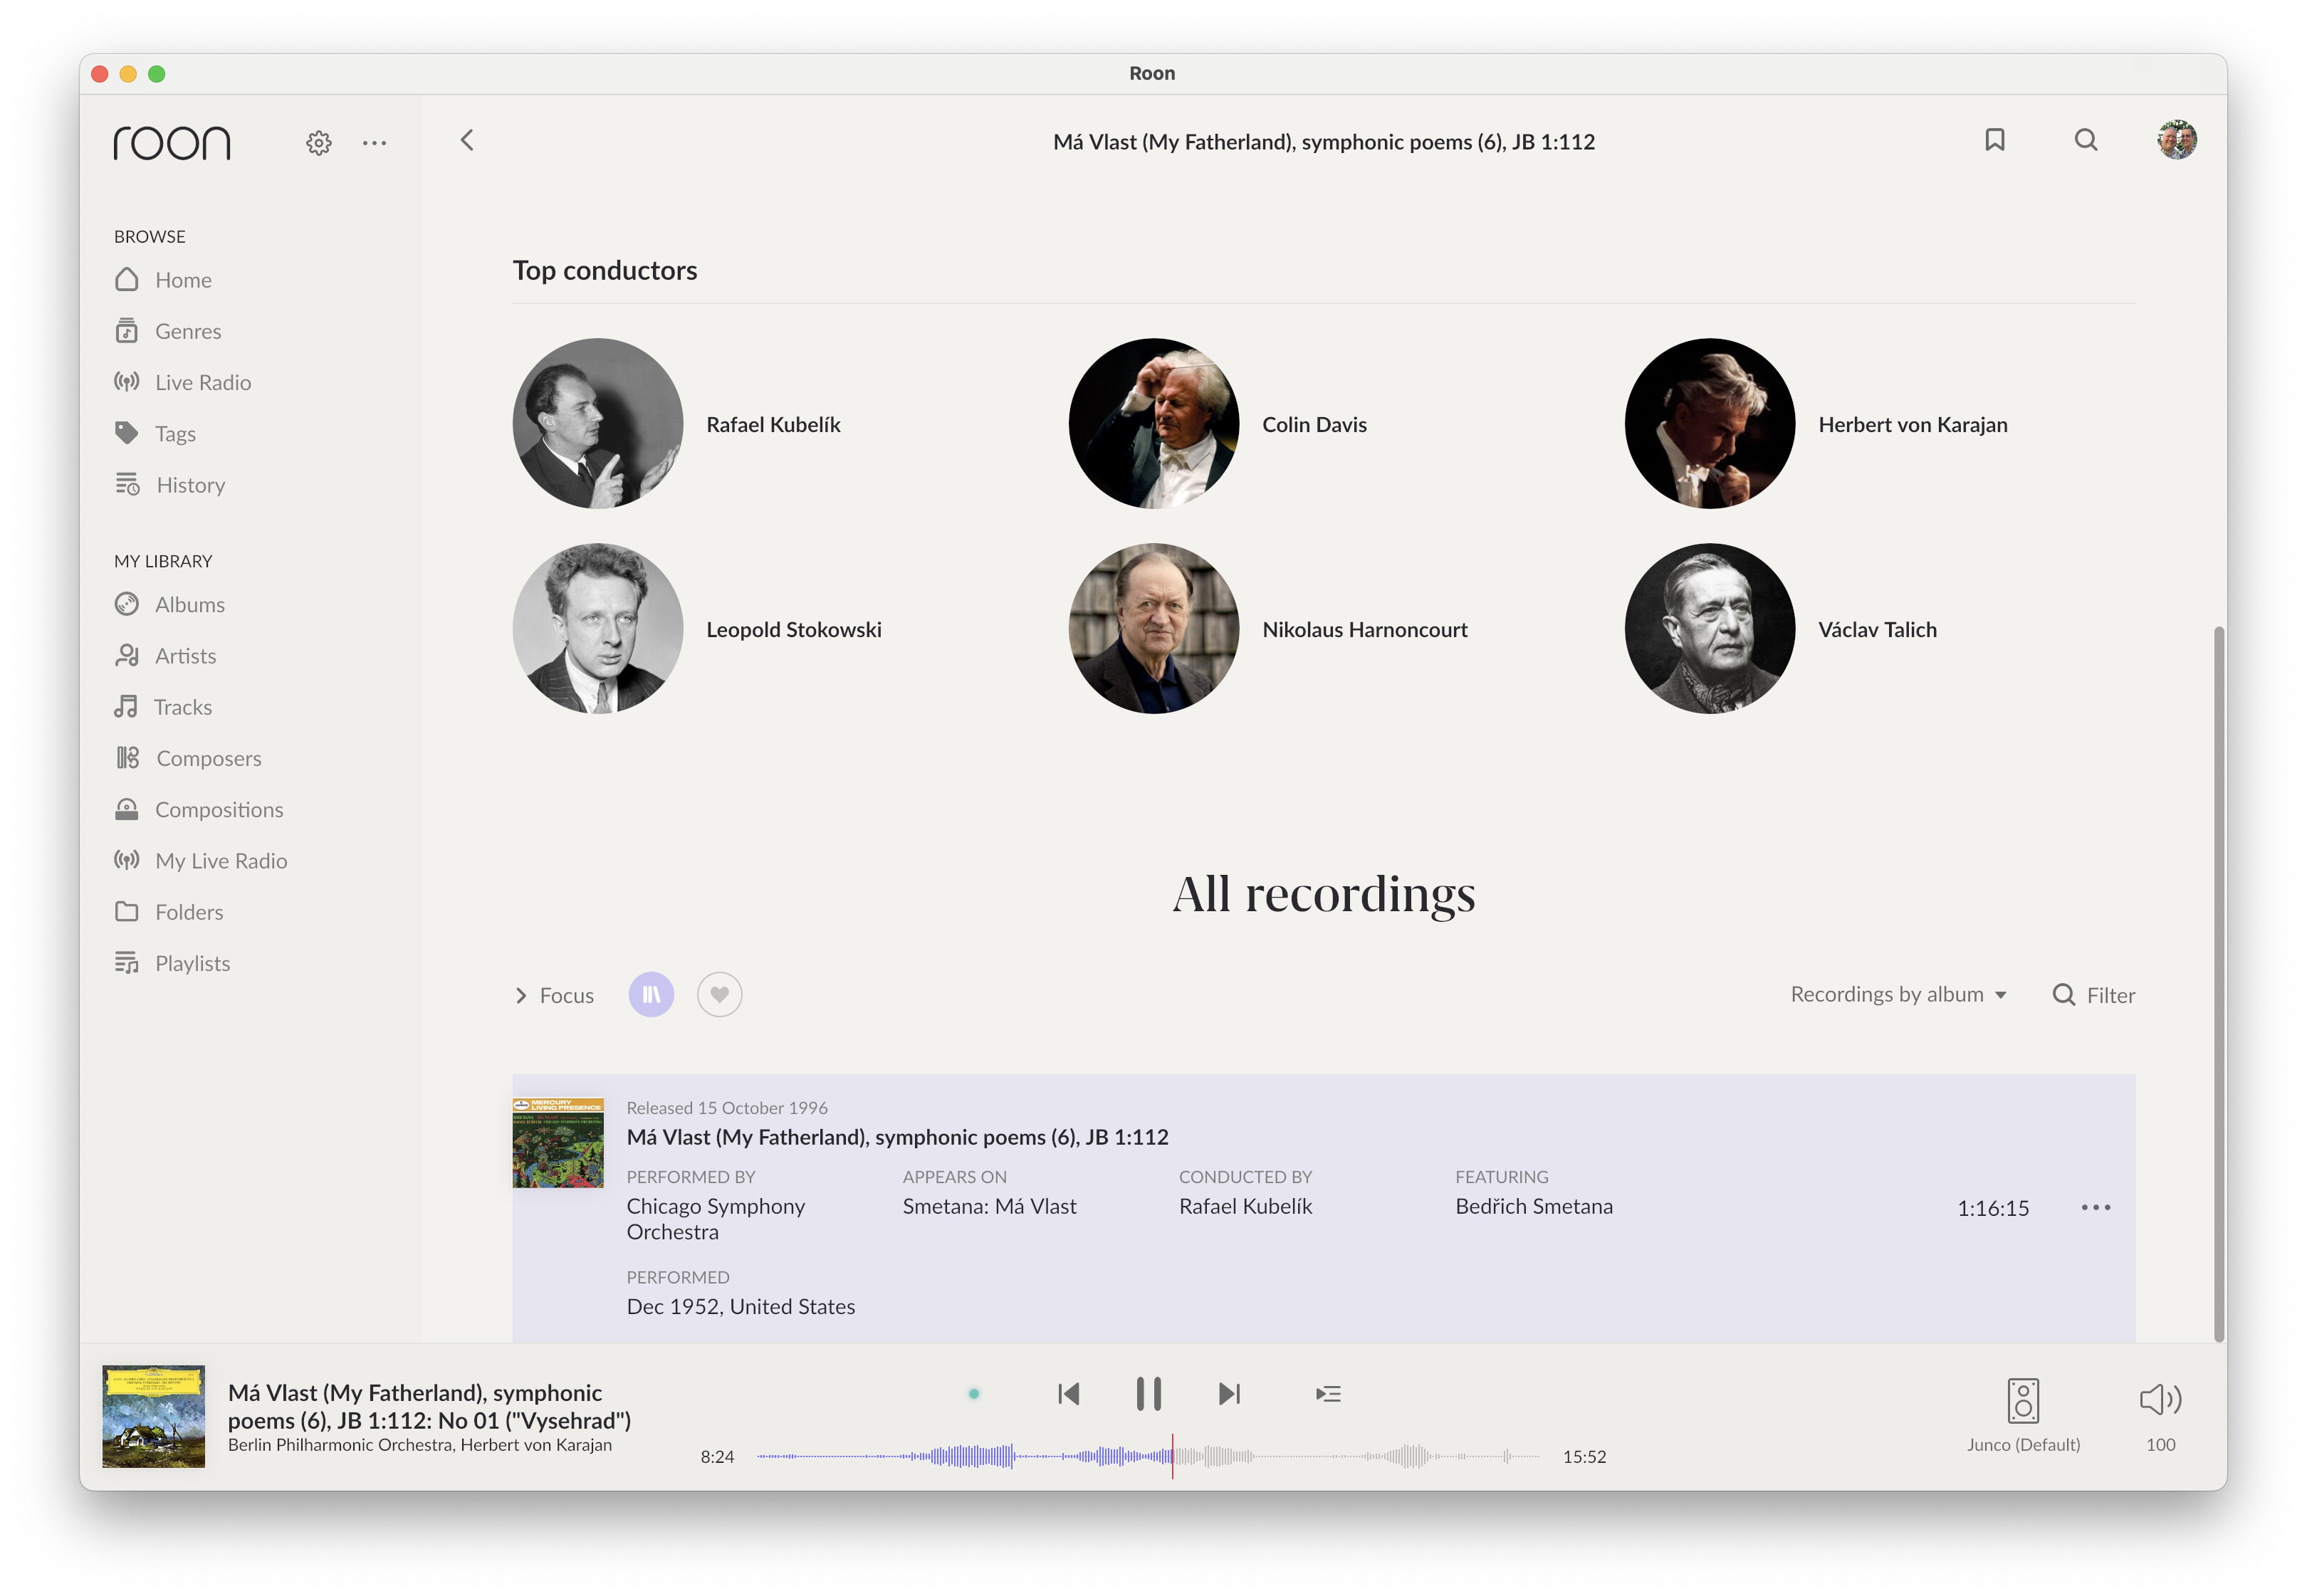2307x1596 pixels.
Task: Open three-dot menu for Kubelík recording
Action: [x=2095, y=1207]
